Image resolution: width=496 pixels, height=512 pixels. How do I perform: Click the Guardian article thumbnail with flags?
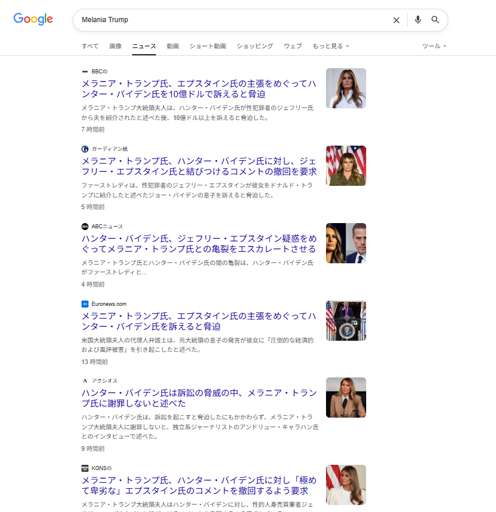coord(346,165)
